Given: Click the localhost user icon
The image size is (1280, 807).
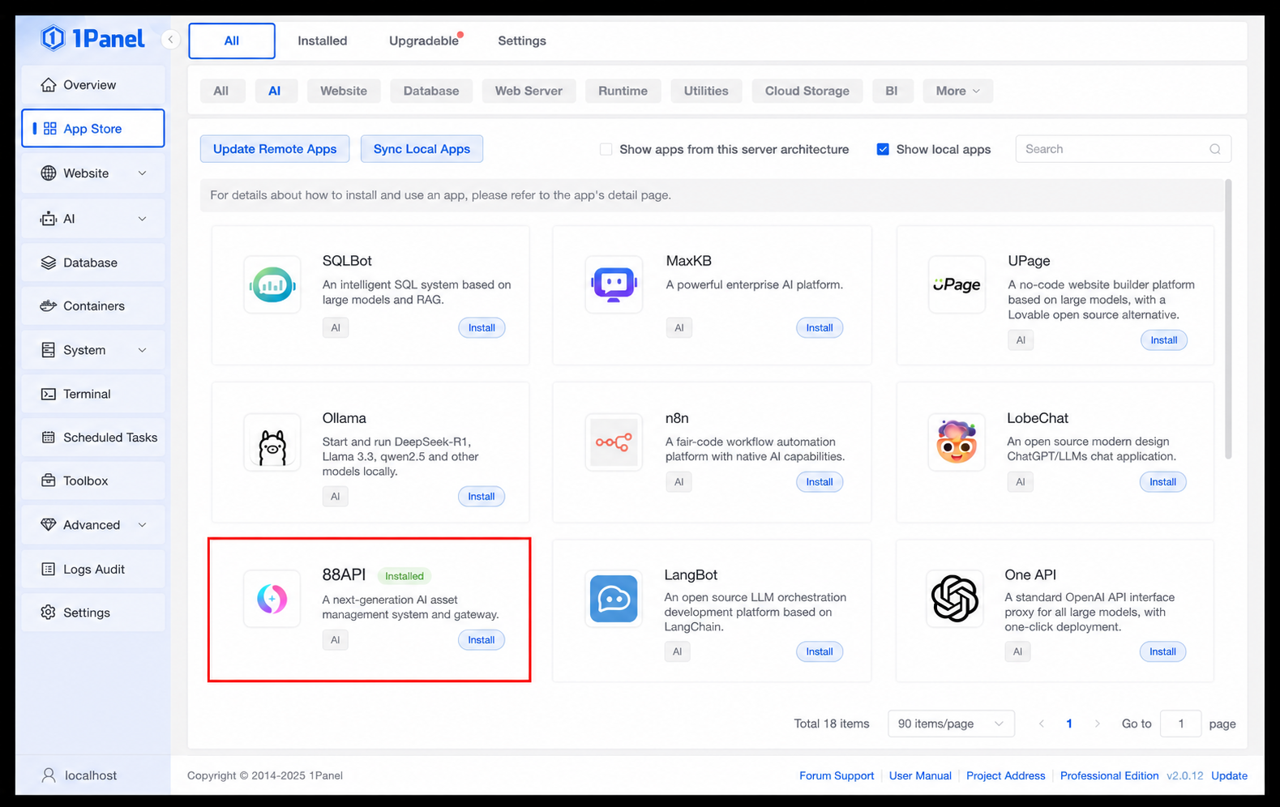Looking at the screenshot, I should click(49, 775).
